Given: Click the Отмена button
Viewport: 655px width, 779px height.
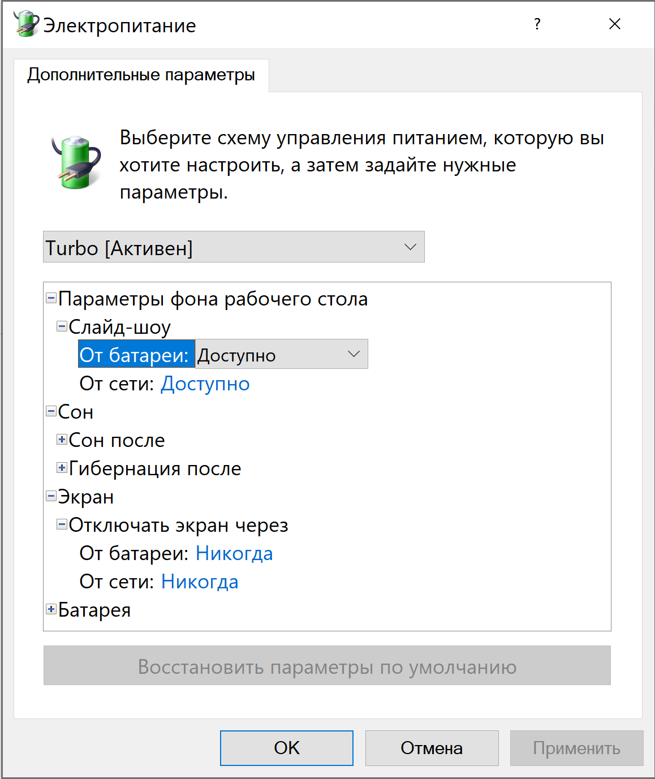Looking at the screenshot, I should (x=432, y=748).
